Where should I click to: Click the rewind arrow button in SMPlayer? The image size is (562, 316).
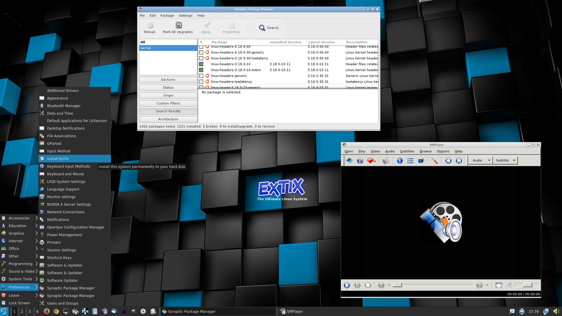381,285
